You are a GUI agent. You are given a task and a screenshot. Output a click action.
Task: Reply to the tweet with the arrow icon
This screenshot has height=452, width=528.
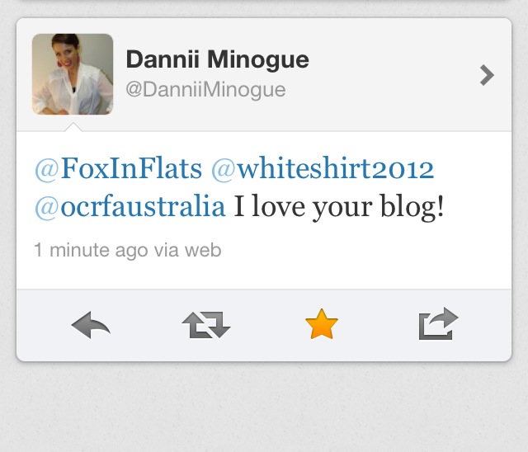91,325
